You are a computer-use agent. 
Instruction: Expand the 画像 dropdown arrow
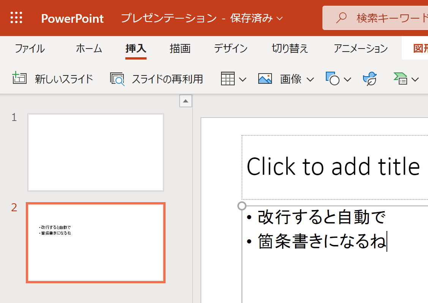coord(310,80)
